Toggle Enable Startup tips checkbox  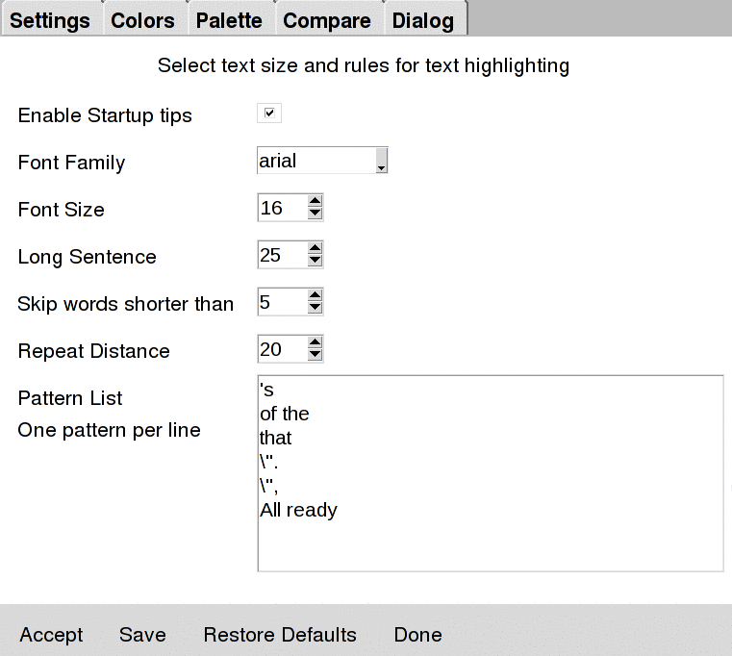tap(269, 113)
